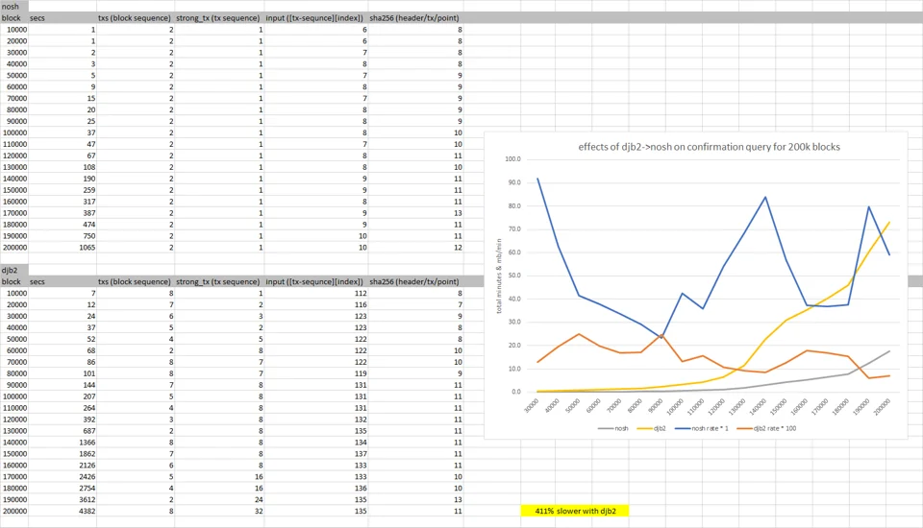Select the nosh secs cell with value 190
923x528 pixels.
[62, 179]
